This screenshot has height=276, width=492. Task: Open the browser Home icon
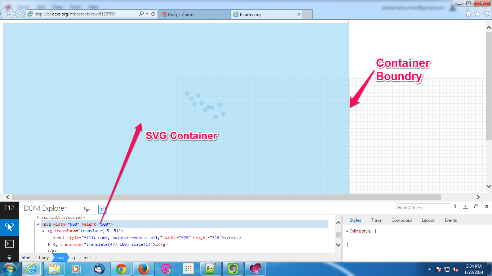tap(469, 14)
